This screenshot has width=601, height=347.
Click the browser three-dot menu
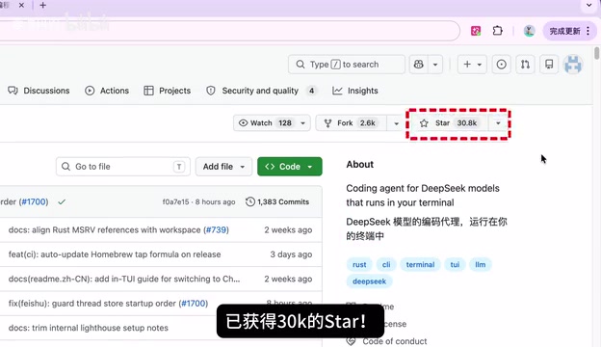coord(588,31)
